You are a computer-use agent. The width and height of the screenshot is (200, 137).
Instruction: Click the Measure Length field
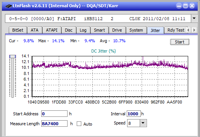pos(54,124)
